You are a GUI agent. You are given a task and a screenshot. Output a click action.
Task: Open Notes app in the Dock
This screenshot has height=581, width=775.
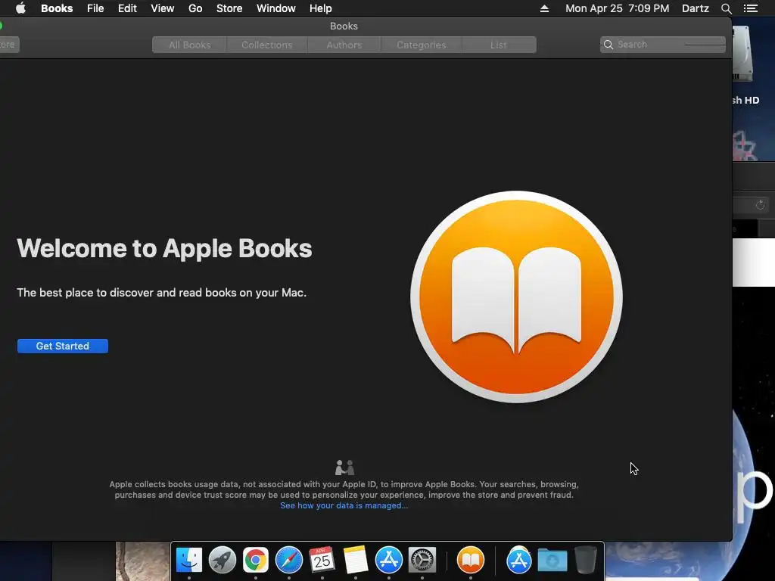click(356, 560)
